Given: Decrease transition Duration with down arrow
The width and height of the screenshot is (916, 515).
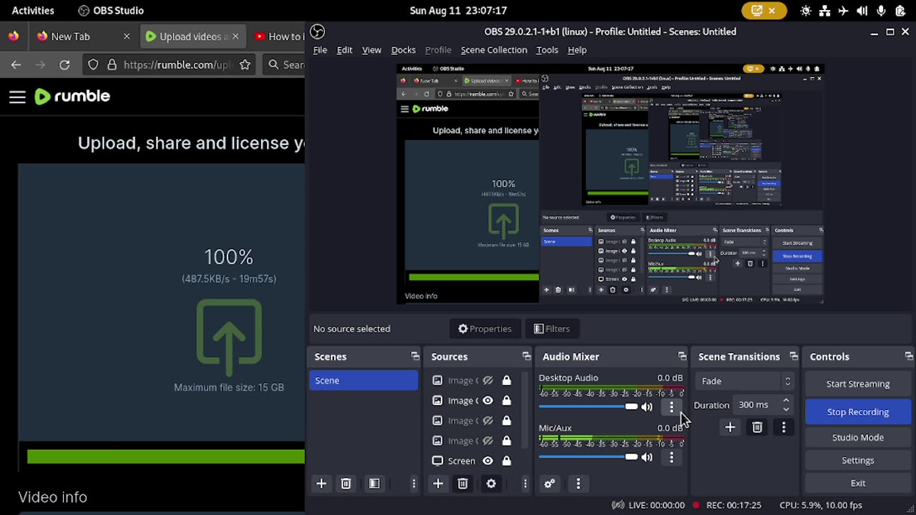Looking at the screenshot, I should point(786,409).
